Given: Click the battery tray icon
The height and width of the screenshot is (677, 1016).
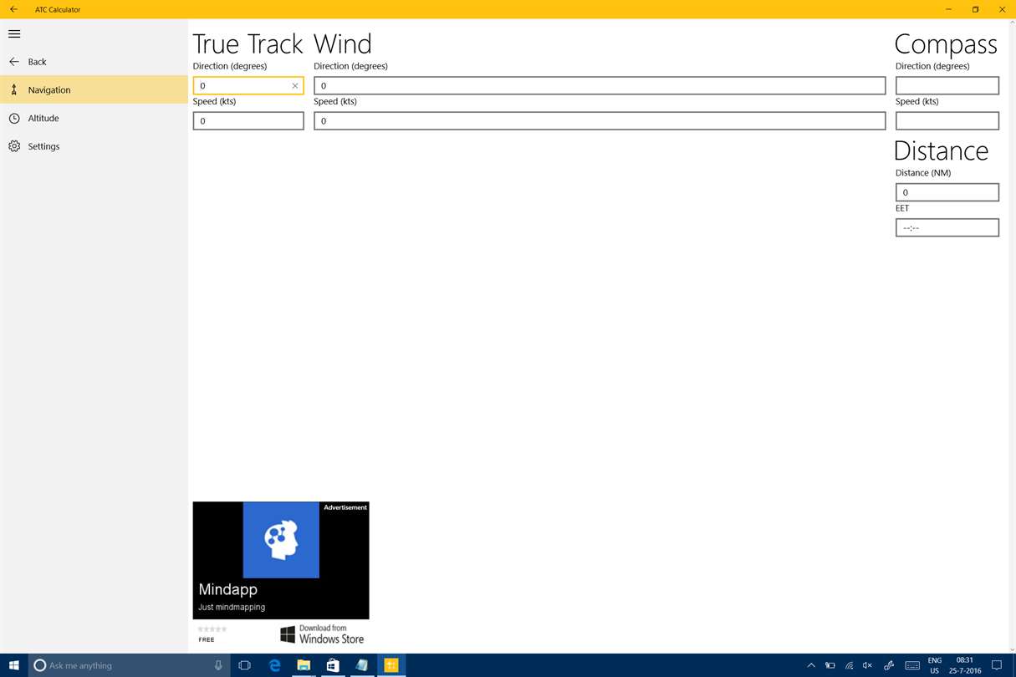Looking at the screenshot, I should point(830,665).
